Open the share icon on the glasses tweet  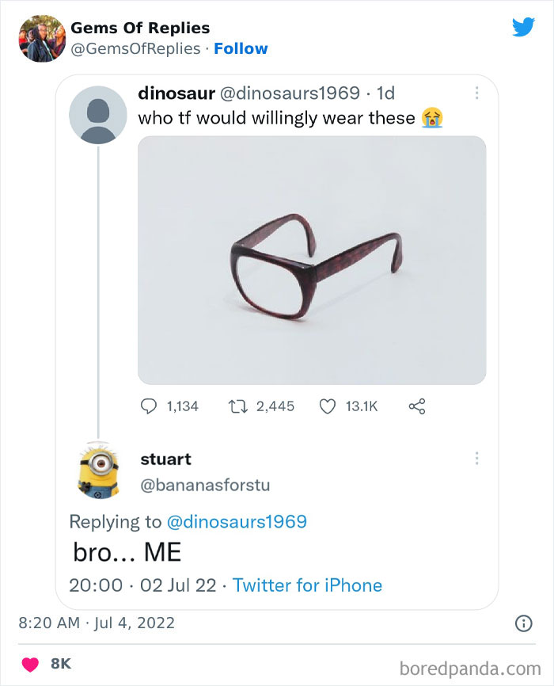416,406
